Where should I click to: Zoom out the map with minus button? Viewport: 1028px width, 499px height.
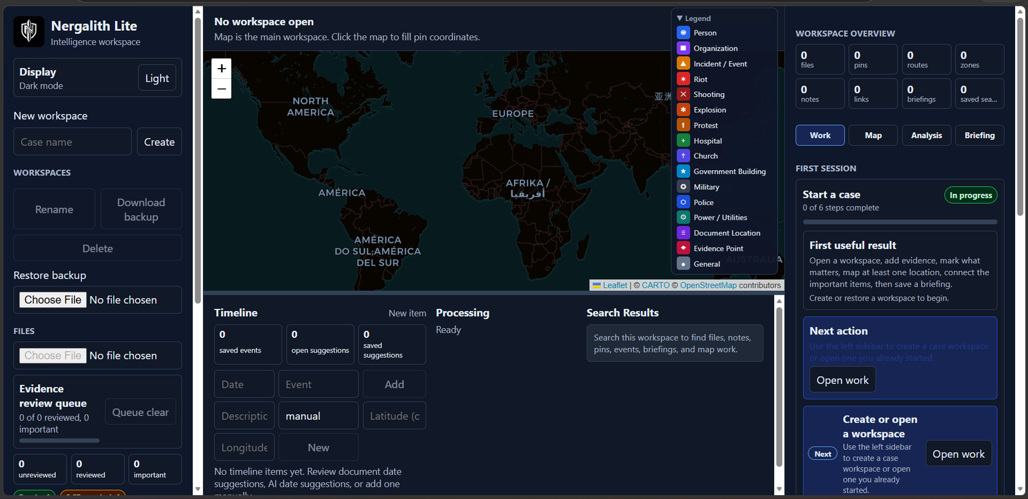point(222,89)
